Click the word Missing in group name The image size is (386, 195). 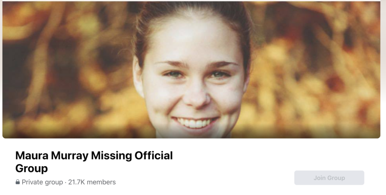click(111, 155)
